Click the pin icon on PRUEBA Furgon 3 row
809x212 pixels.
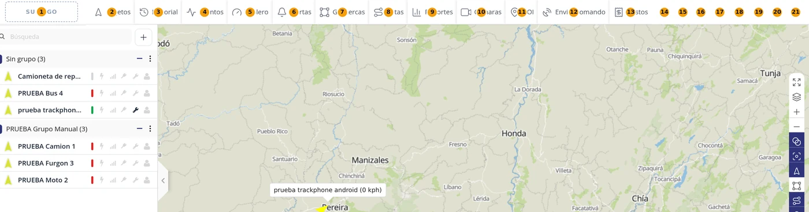124,163
